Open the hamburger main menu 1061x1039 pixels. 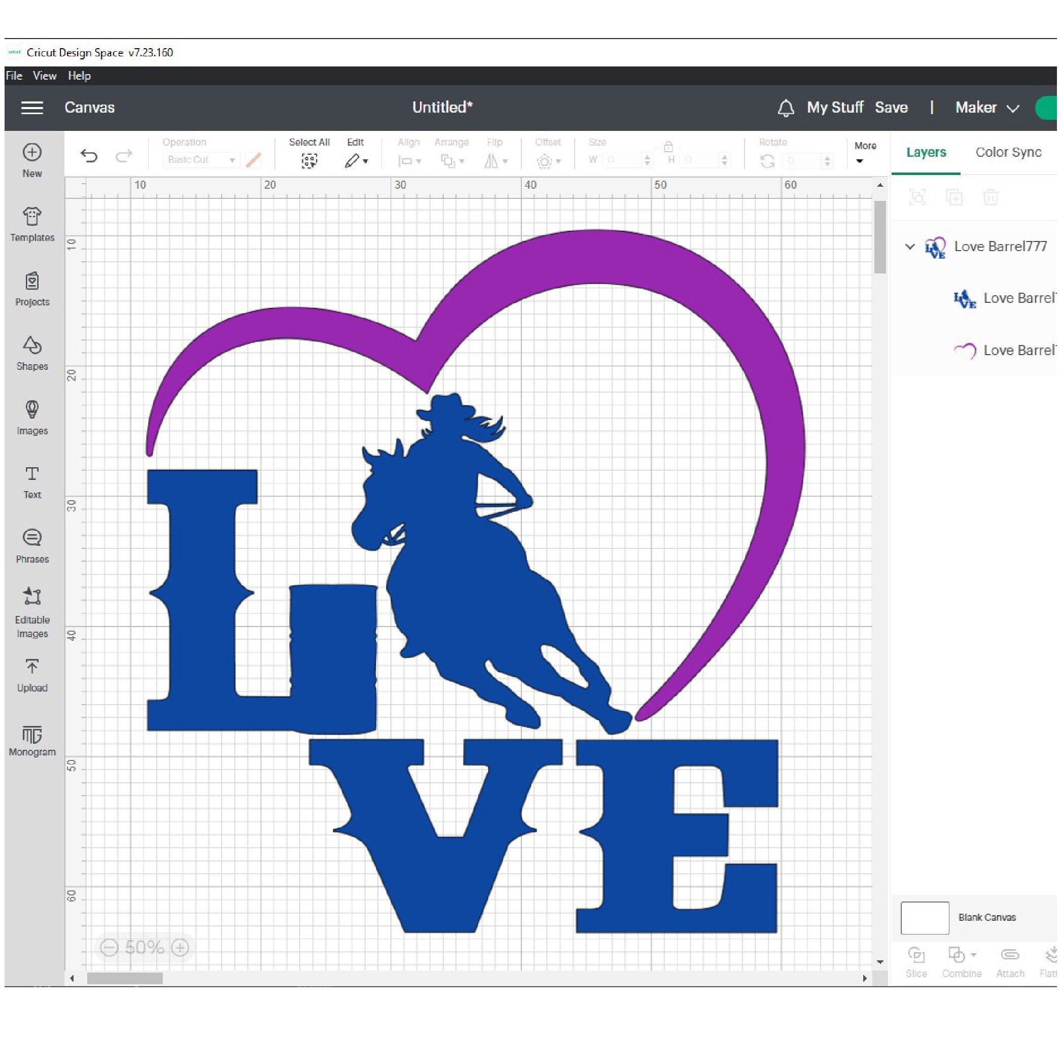coord(32,108)
